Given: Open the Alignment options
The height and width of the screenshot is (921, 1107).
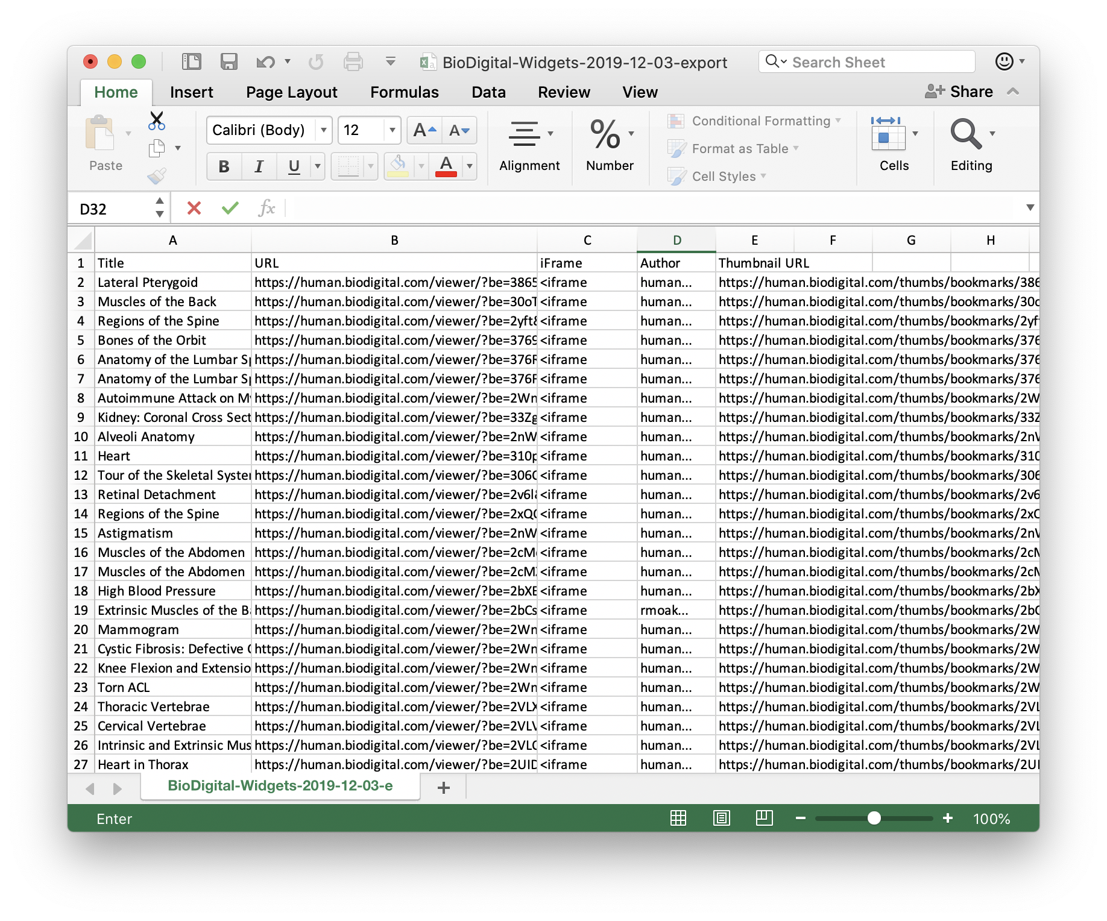Looking at the screenshot, I should point(529,145).
